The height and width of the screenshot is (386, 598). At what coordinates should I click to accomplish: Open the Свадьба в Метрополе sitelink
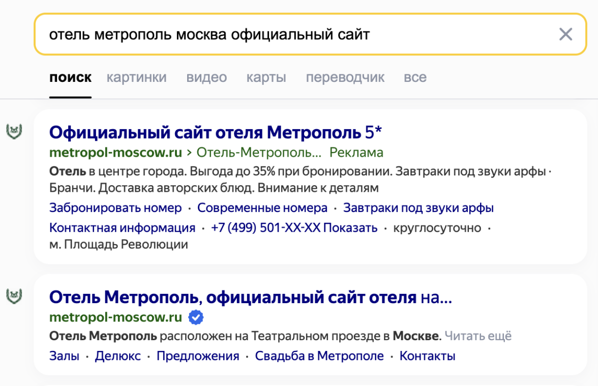(x=319, y=356)
